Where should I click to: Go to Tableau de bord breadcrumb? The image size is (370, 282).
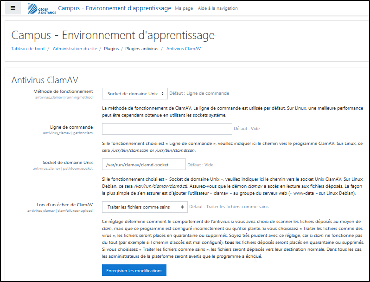(x=28, y=48)
